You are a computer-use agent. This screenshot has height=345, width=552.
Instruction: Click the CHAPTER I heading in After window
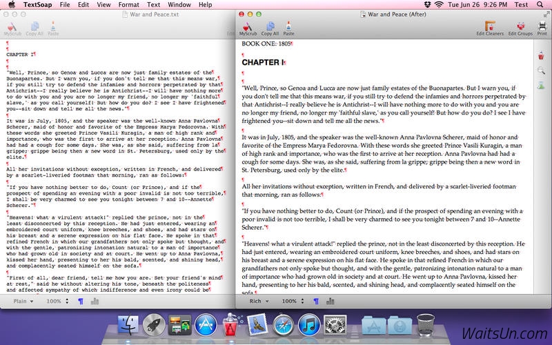tap(263, 62)
